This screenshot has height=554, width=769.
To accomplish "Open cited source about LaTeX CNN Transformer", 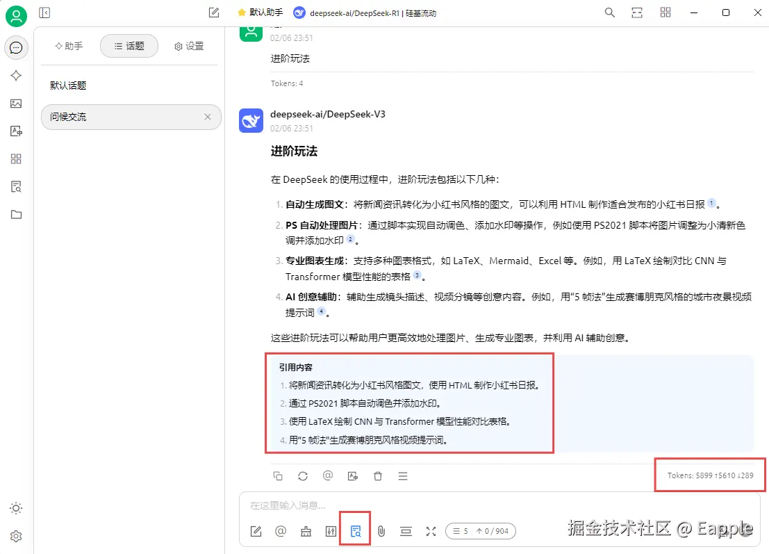I will click(x=399, y=421).
